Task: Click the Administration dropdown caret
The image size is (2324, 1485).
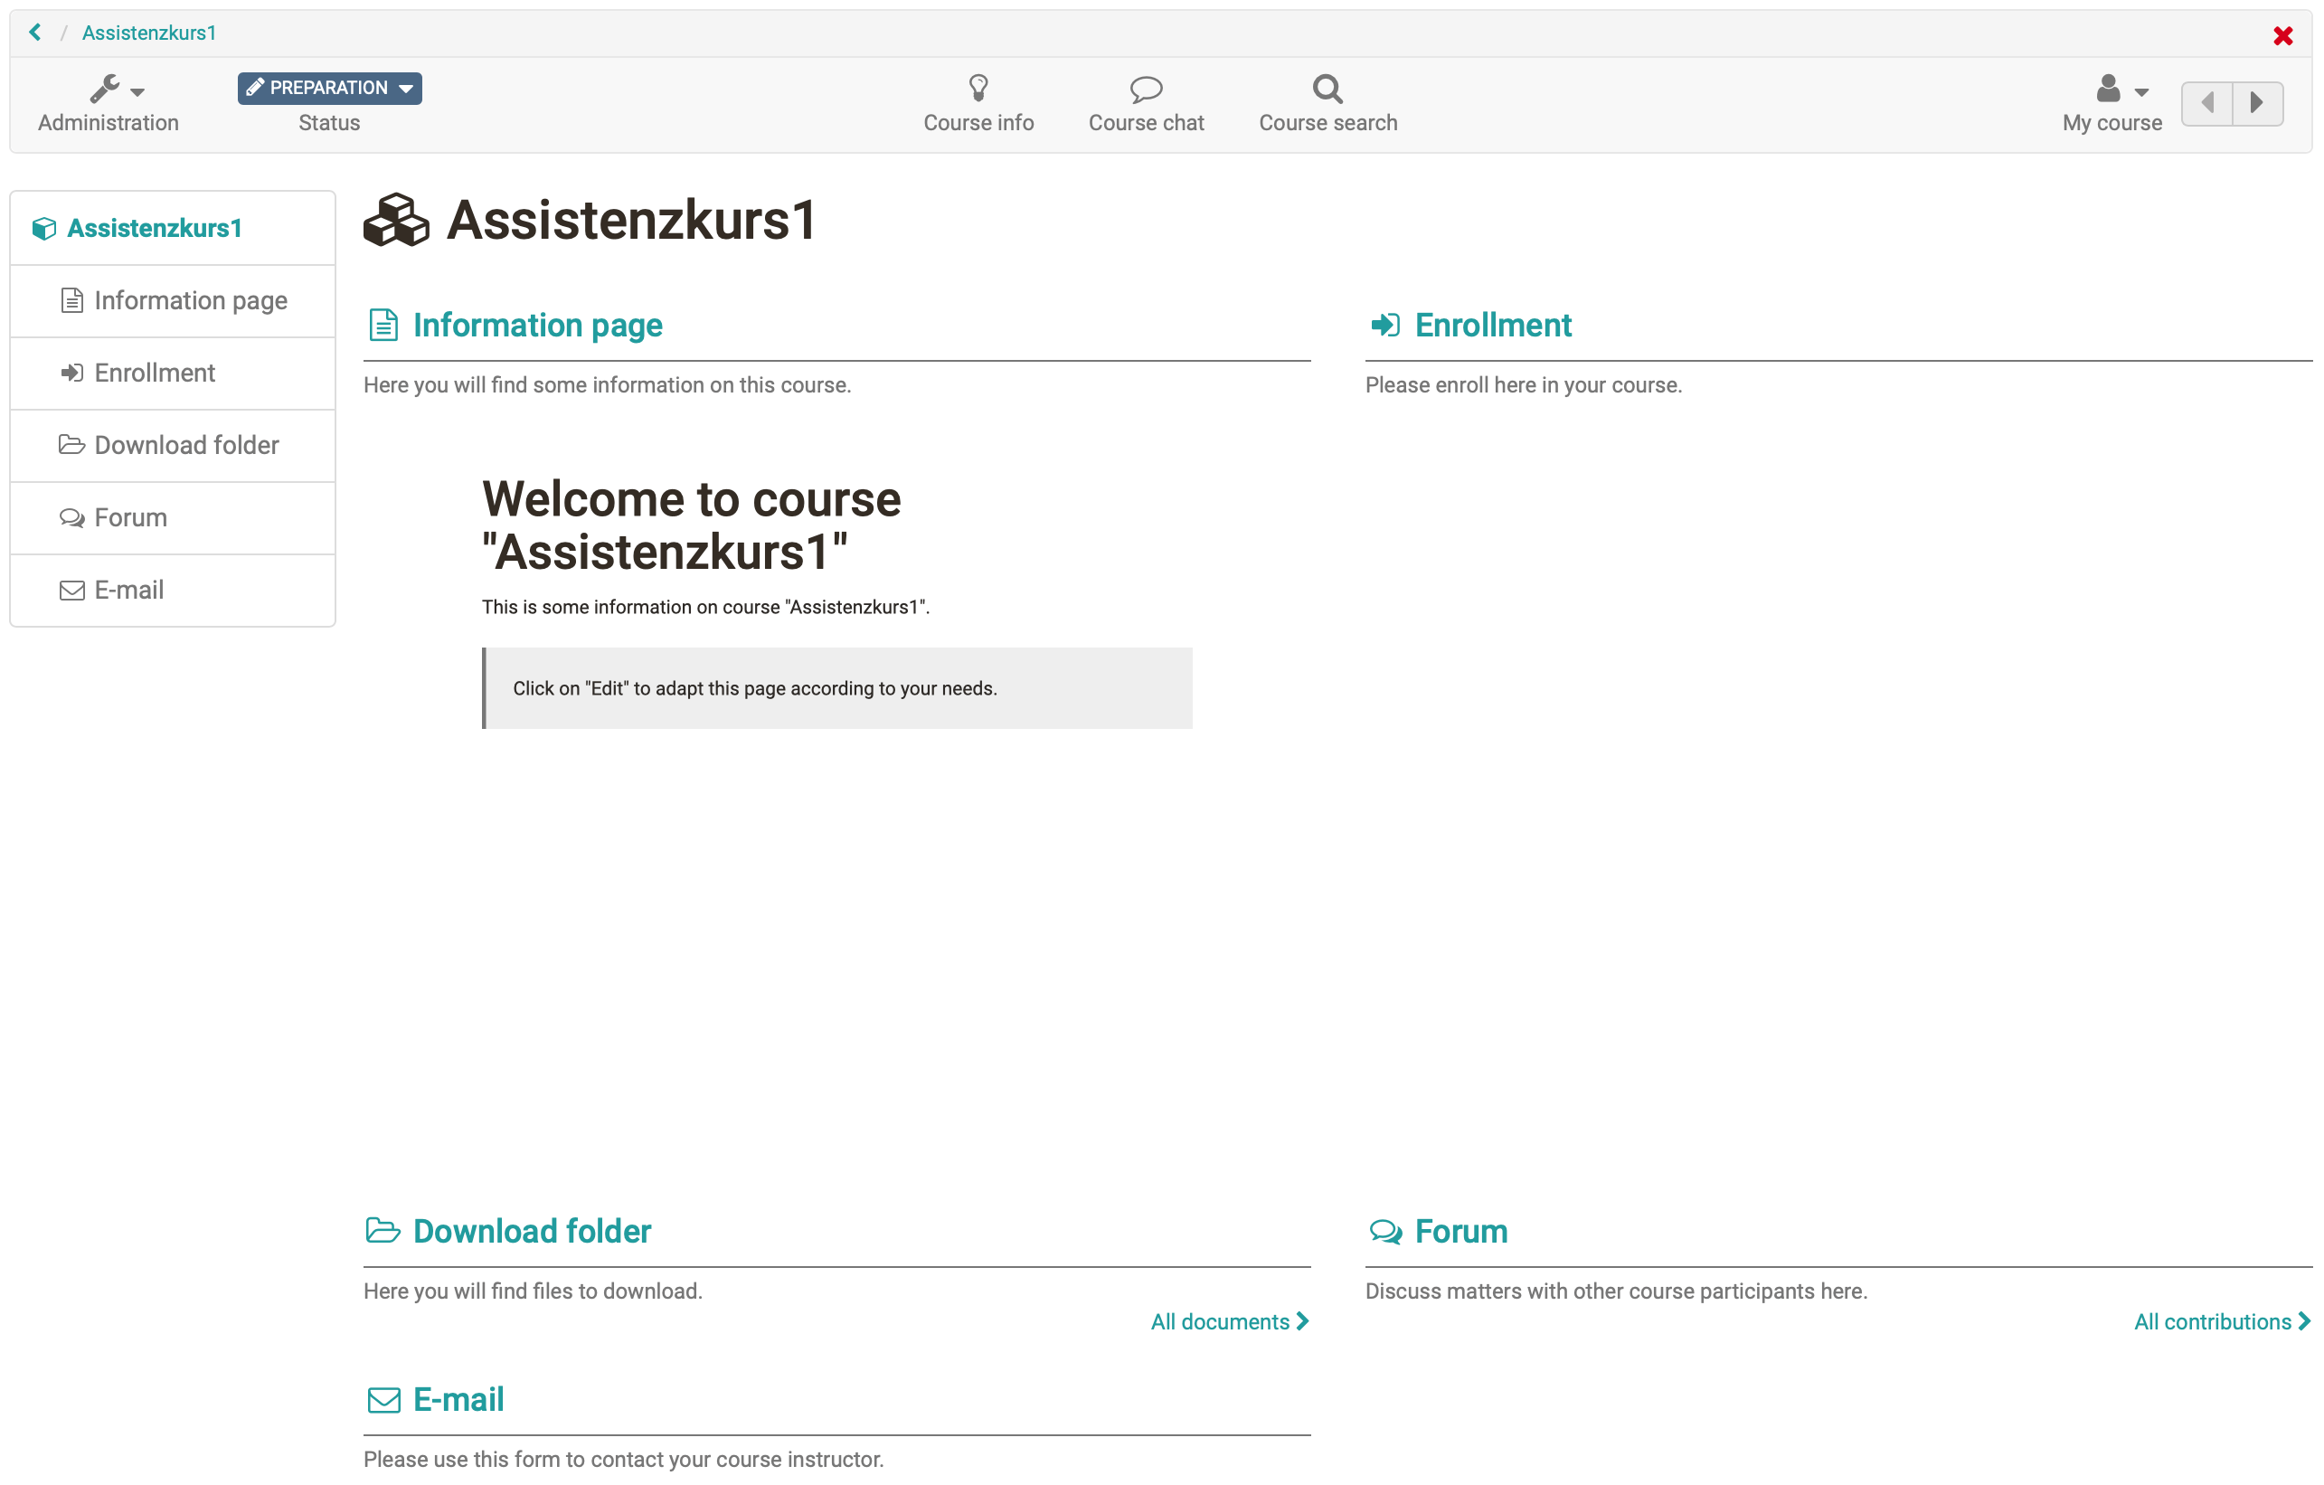Action: pos(138,92)
